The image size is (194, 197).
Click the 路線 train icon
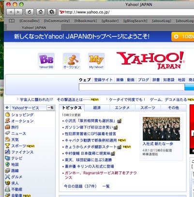click(7, 170)
